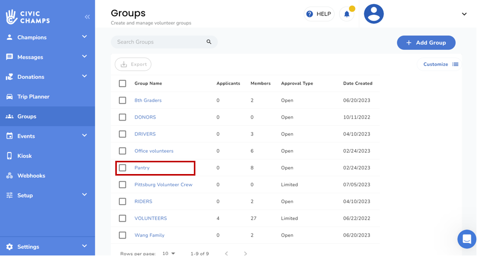Check the Pantry group checkbox

click(122, 168)
